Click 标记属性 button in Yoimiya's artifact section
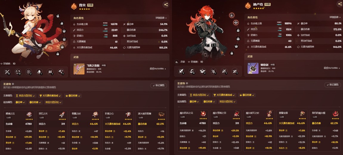The image size is (343, 155). click(x=159, y=86)
